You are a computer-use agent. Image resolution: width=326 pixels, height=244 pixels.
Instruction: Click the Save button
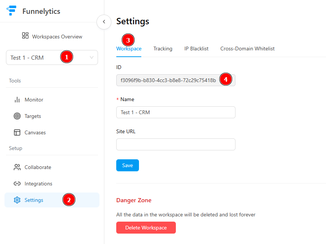pyautogui.click(x=127, y=165)
